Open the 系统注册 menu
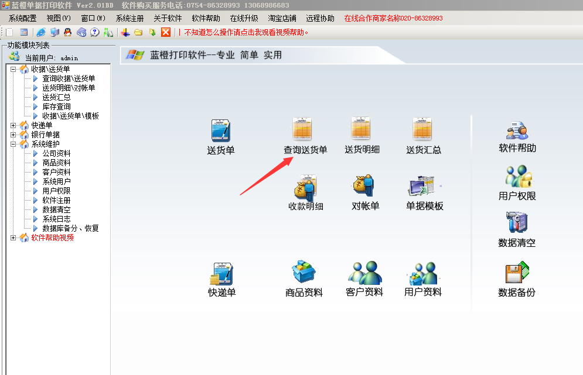 point(129,18)
